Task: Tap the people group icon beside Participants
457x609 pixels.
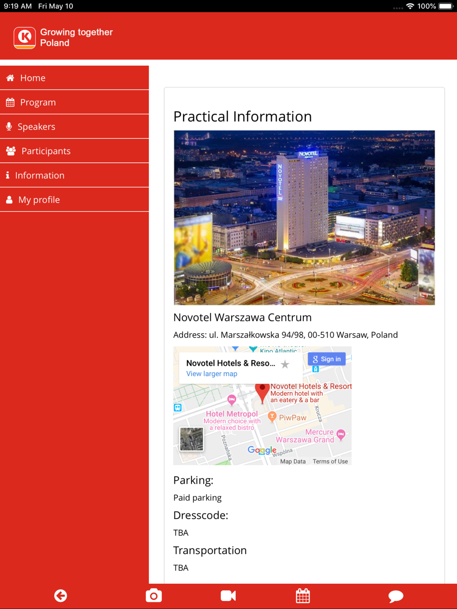Action: tap(11, 151)
